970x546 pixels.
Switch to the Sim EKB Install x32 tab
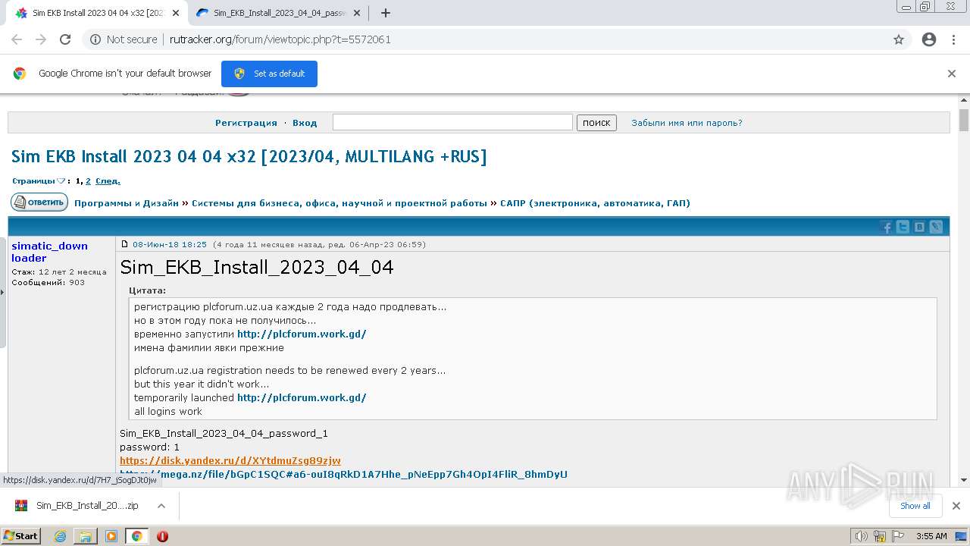(x=97, y=13)
